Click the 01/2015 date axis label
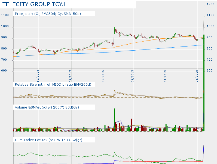Viewport: 217px width, 164px height. pos(71,76)
